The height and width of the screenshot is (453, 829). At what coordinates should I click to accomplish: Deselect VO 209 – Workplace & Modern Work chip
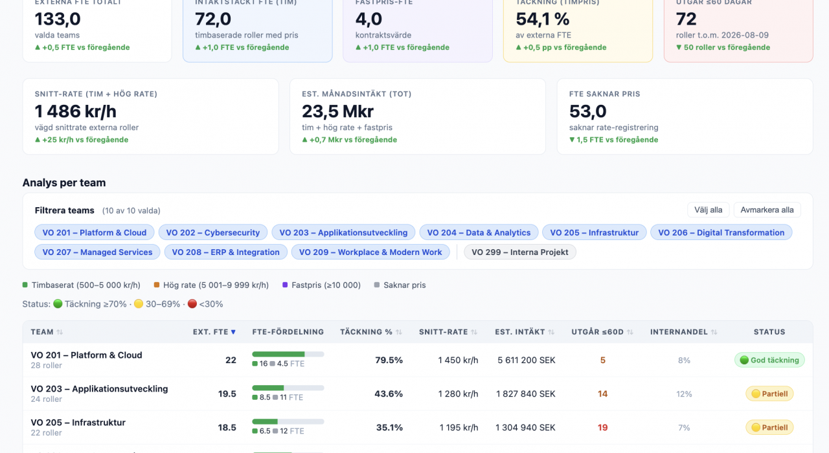(370, 252)
